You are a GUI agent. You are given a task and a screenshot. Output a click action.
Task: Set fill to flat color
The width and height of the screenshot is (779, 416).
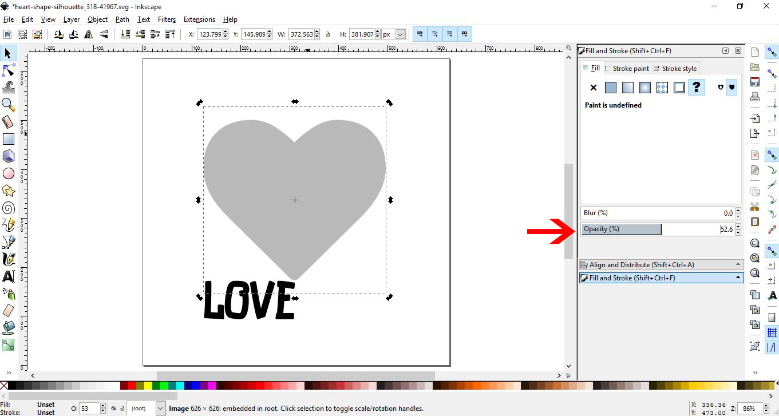[x=610, y=87]
